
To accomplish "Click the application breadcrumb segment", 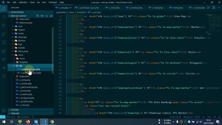I will (61, 12).
